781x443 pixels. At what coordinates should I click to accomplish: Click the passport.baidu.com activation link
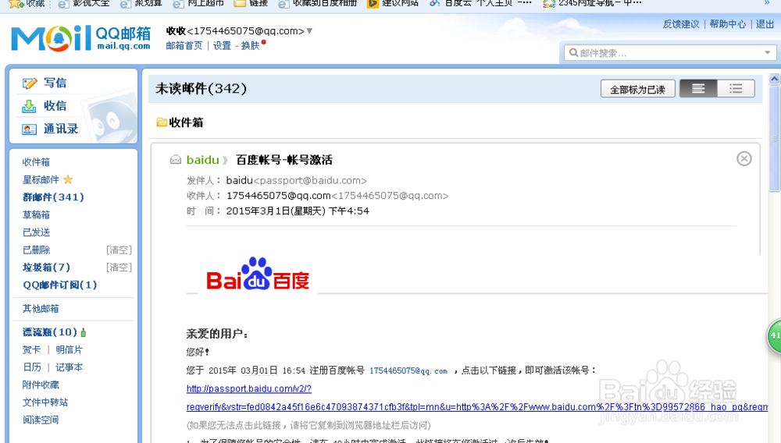[249, 388]
